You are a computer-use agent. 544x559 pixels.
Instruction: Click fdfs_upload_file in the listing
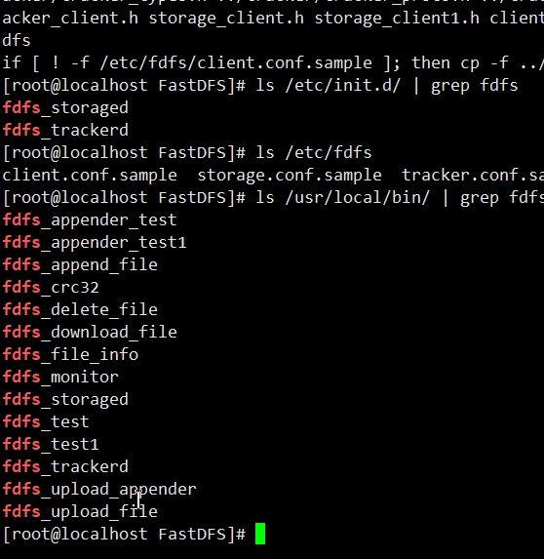coord(80,511)
